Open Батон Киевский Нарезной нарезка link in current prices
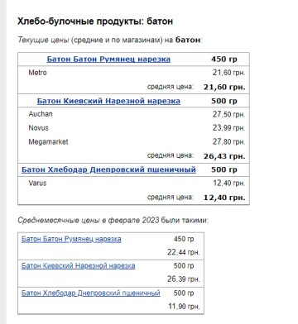The width and height of the screenshot is (298, 324). (108, 101)
